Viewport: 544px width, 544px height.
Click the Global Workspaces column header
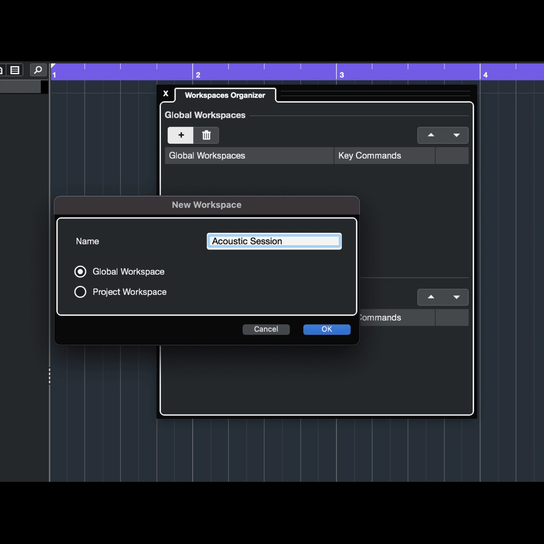(249, 155)
